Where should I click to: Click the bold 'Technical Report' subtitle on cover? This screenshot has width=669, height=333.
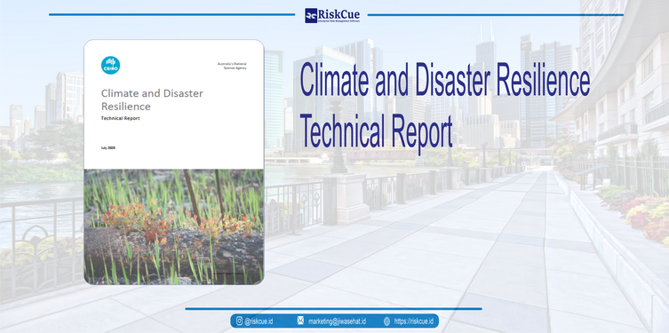click(x=120, y=118)
